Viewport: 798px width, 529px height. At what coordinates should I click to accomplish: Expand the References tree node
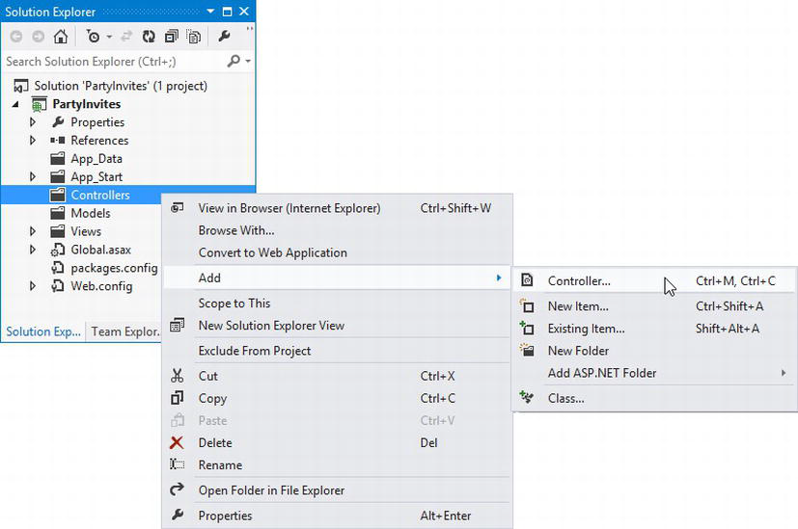tap(33, 141)
